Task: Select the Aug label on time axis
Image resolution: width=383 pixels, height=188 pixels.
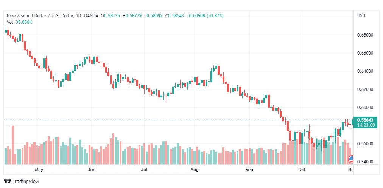Action: tap(195, 170)
